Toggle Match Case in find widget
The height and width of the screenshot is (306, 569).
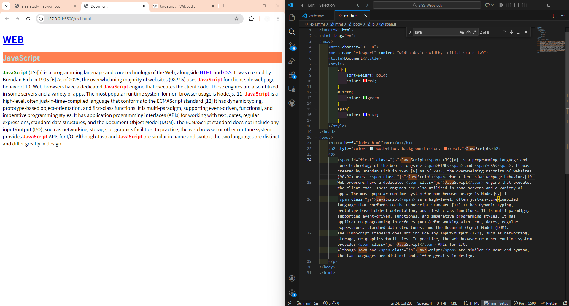tap(462, 32)
